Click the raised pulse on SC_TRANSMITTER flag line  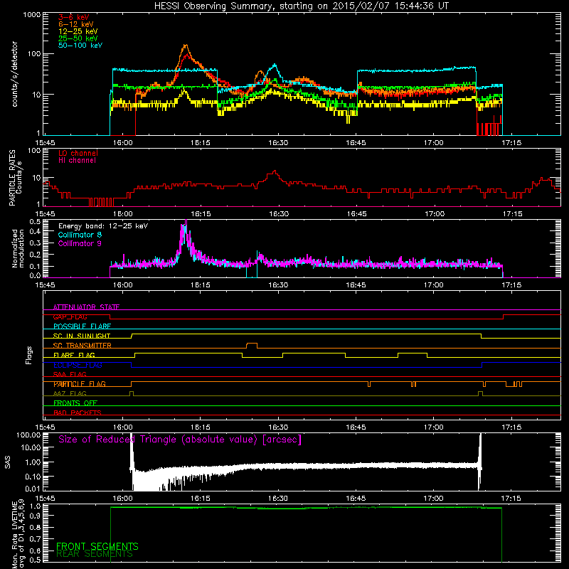[252, 345]
